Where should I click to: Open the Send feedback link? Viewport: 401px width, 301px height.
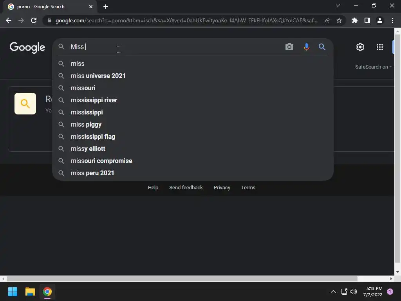click(186, 188)
